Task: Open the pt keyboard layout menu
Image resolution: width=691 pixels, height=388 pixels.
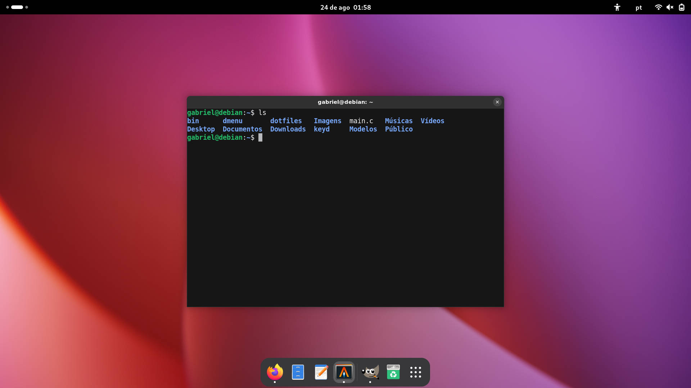Action: tap(639, 8)
